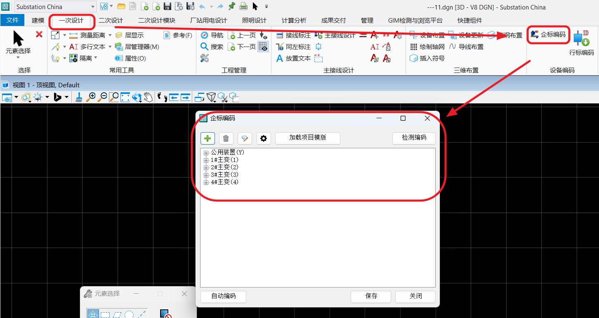Open the 绘制轴网 draw grid tool
599x318 pixels.
pyautogui.click(x=427, y=47)
